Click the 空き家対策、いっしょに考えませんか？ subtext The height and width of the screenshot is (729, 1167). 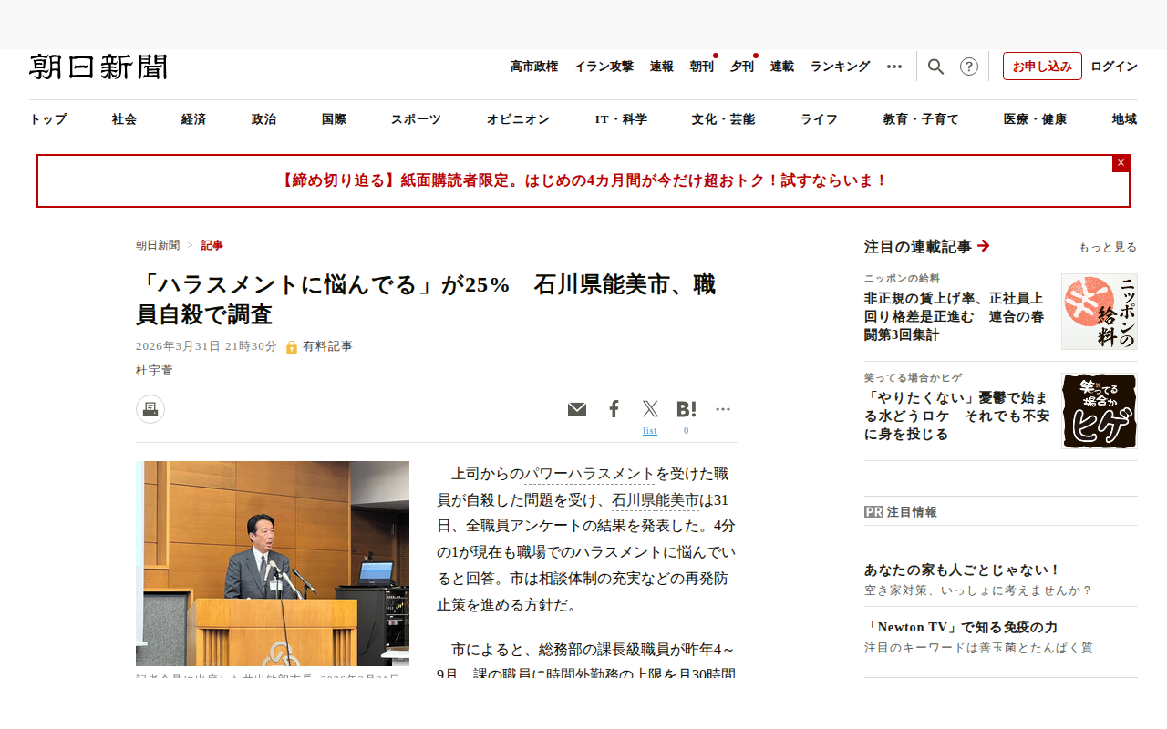point(978,590)
